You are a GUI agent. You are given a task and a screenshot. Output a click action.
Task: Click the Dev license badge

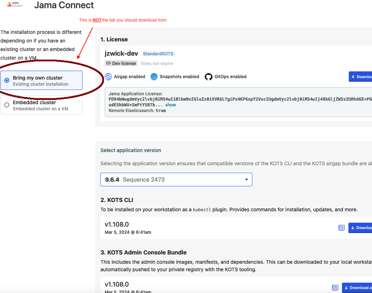tap(121, 63)
